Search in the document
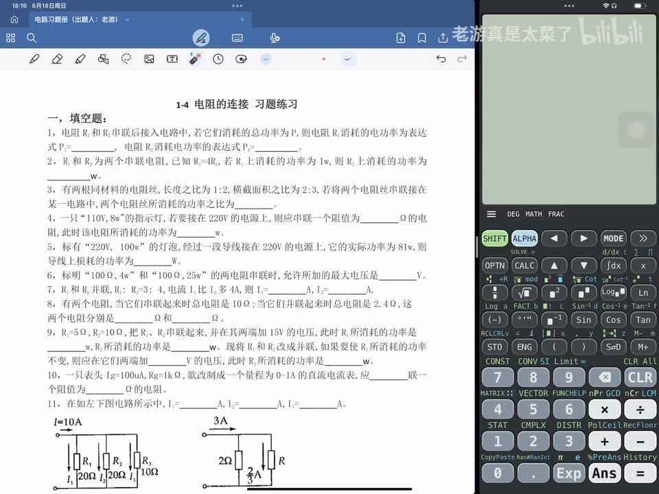 32,38
